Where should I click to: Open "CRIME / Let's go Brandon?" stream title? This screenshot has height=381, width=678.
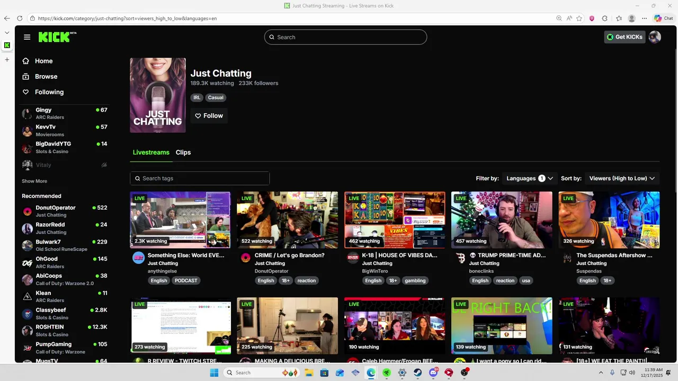(289, 255)
